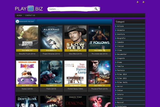Click the Scor IMDB 4.9 badge
The image size is (160, 107).
[x=51, y=85]
